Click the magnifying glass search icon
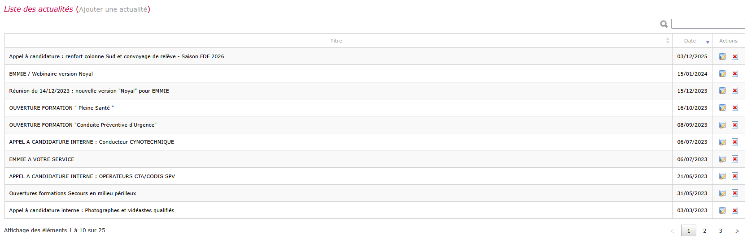Screen dimensions: 747x243 664,24
